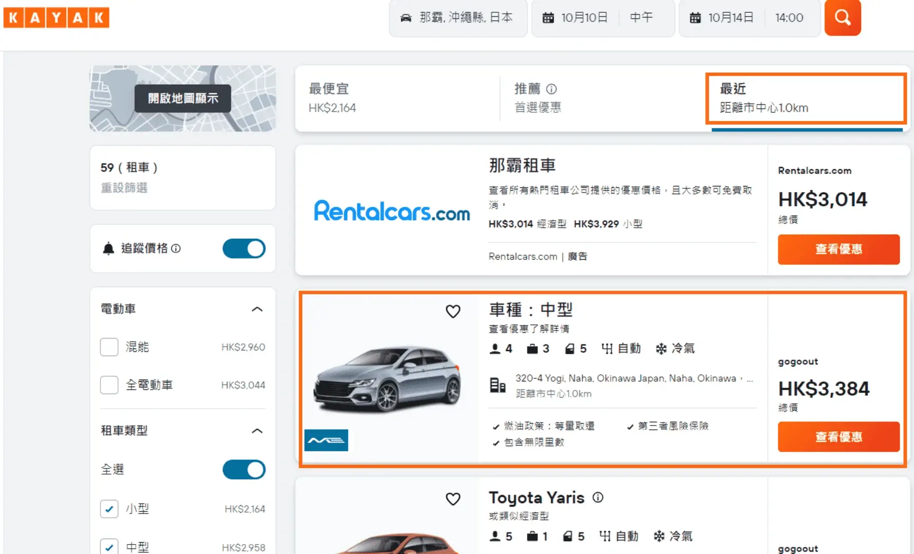Click the snowflake 冷氣 icon on 中型 card
914x554 pixels.
coord(661,349)
